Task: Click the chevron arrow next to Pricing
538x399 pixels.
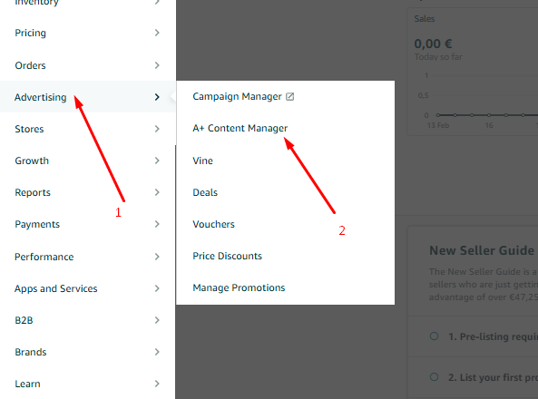Action: 157,33
